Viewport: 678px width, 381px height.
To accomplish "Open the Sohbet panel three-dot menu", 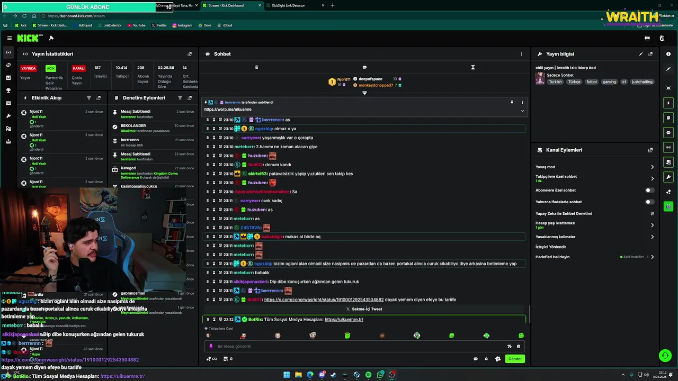I will pyautogui.click(x=521, y=54).
